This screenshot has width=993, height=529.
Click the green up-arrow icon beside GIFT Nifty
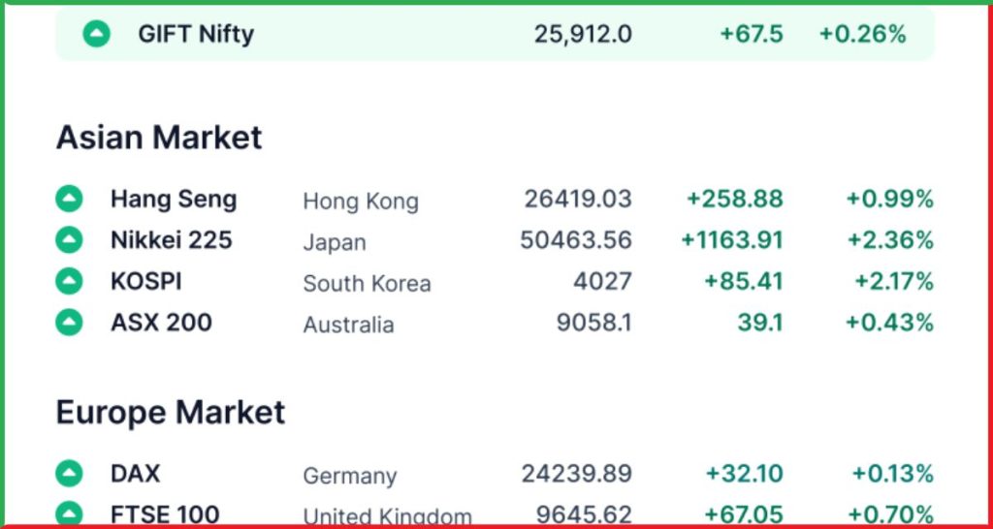[97, 35]
